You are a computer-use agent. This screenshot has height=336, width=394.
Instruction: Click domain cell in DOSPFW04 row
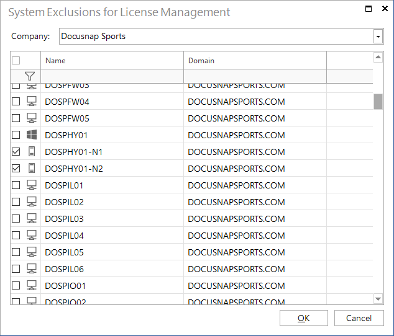click(x=255, y=102)
